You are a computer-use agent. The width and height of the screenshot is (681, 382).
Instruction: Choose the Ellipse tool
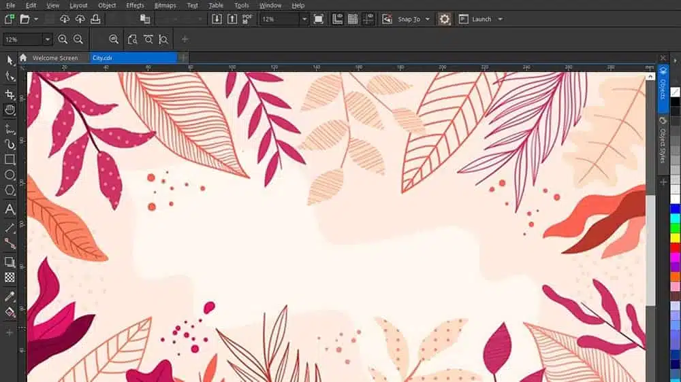[x=10, y=175]
